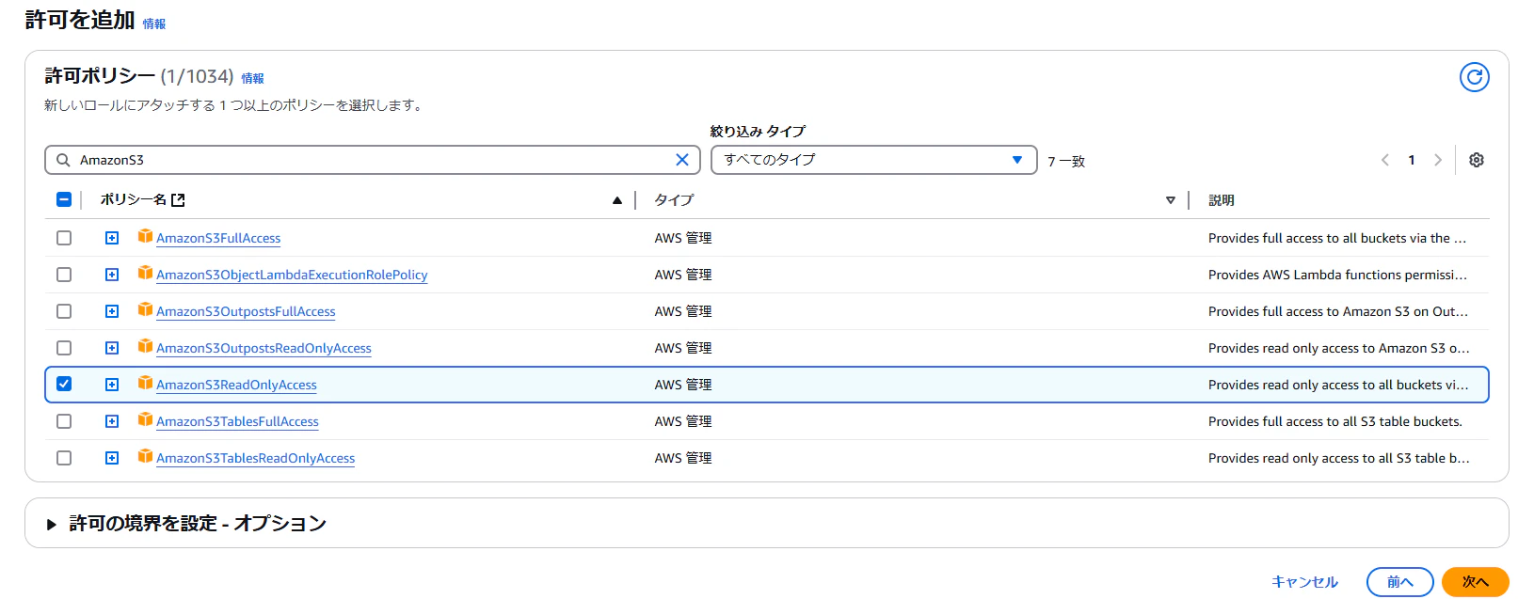Click AmazonS3TablesReadOnlyAccess cube icon
1518x599 pixels.
(145, 456)
